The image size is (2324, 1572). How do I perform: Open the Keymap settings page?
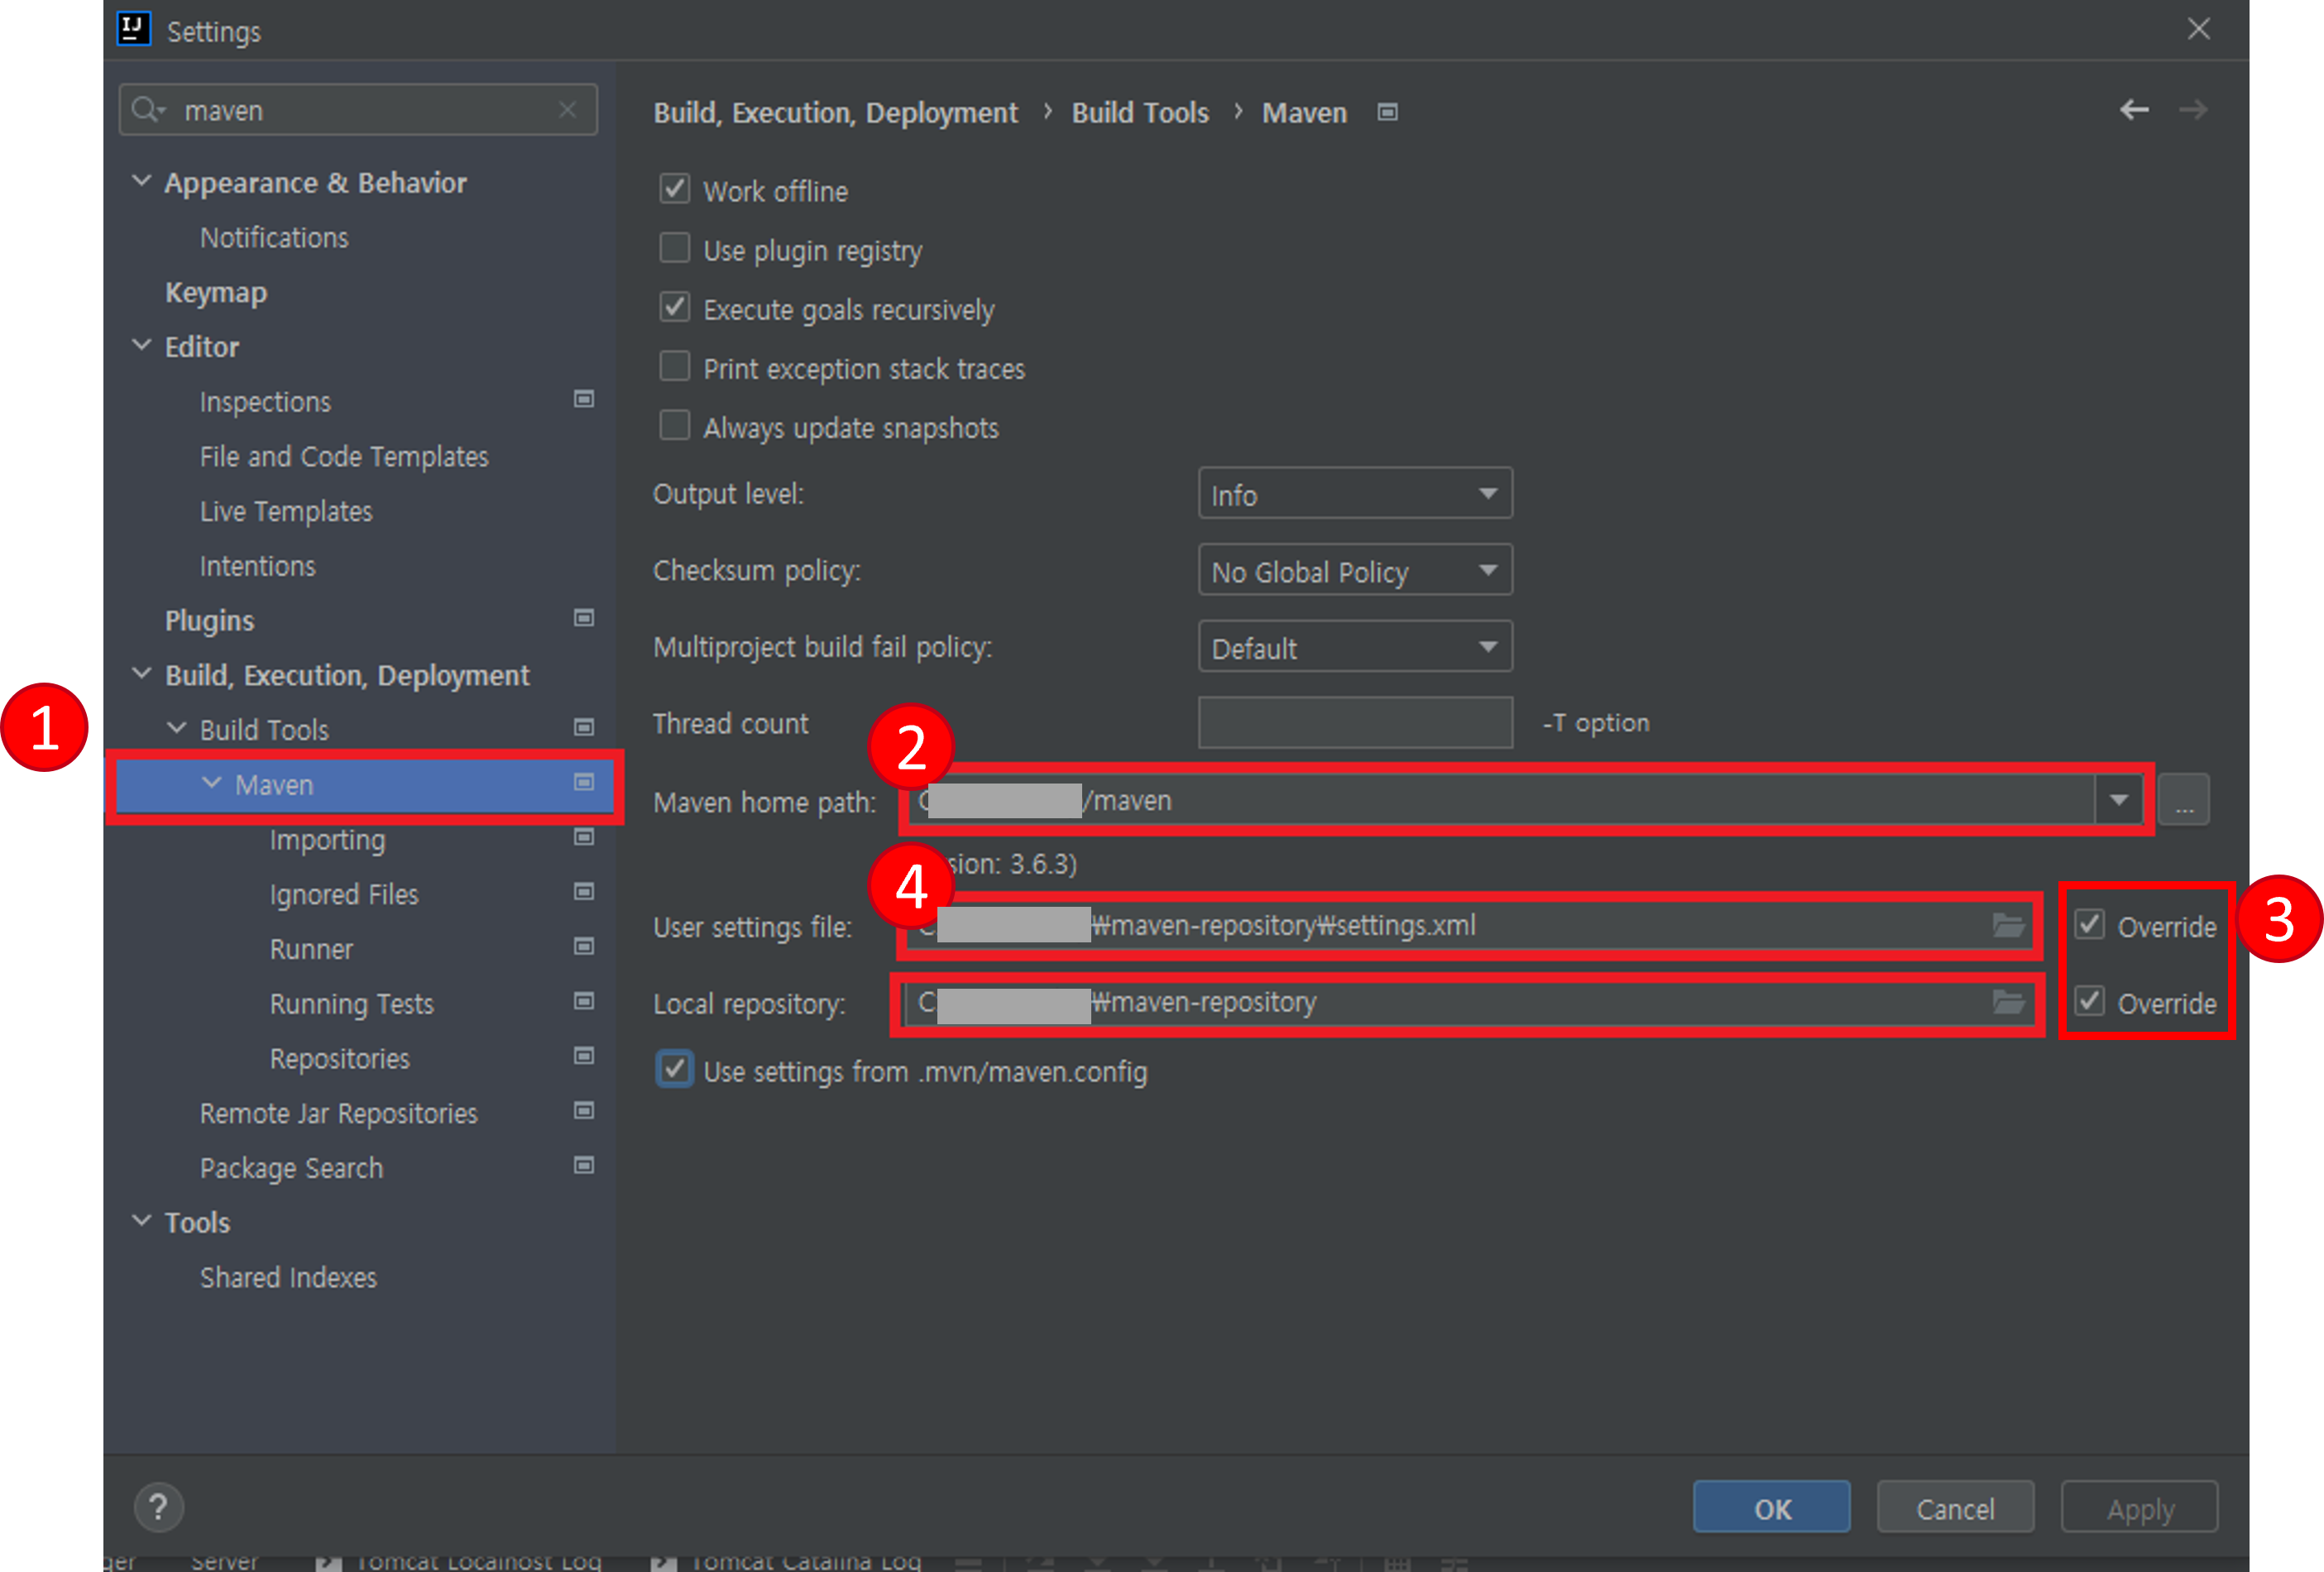point(216,293)
